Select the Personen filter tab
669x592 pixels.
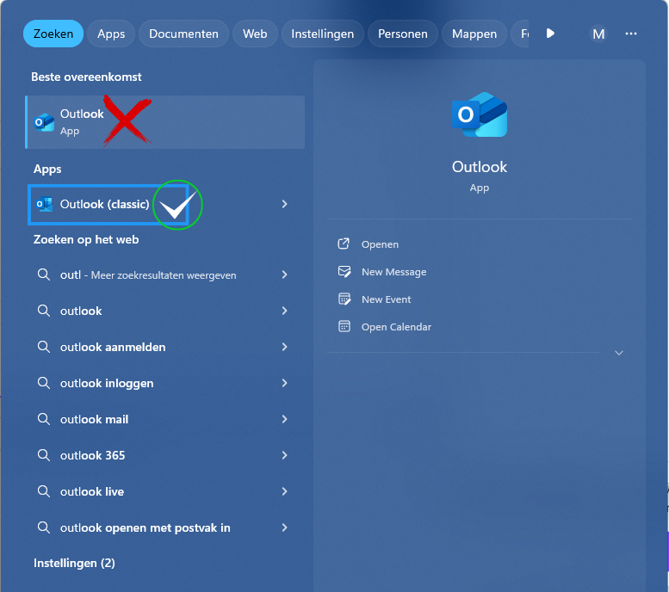click(402, 34)
